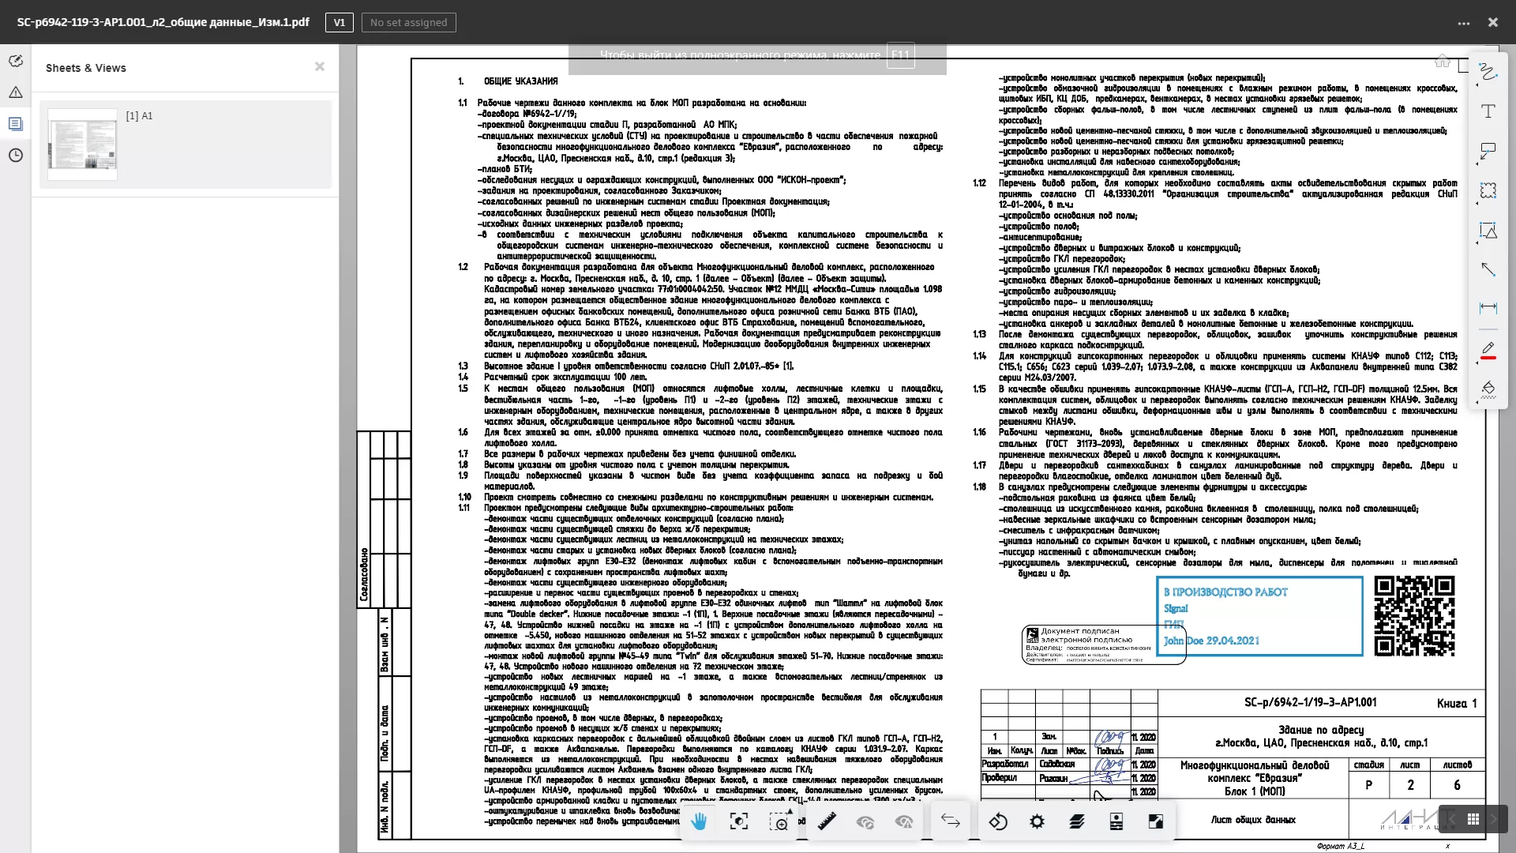The width and height of the screenshot is (1516, 853).
Task: Open the more options ellipsis menu
Action: [1464, 23]
